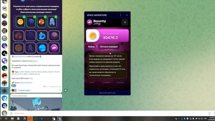Click the Bounty play gamepad logo

[89, 22]
